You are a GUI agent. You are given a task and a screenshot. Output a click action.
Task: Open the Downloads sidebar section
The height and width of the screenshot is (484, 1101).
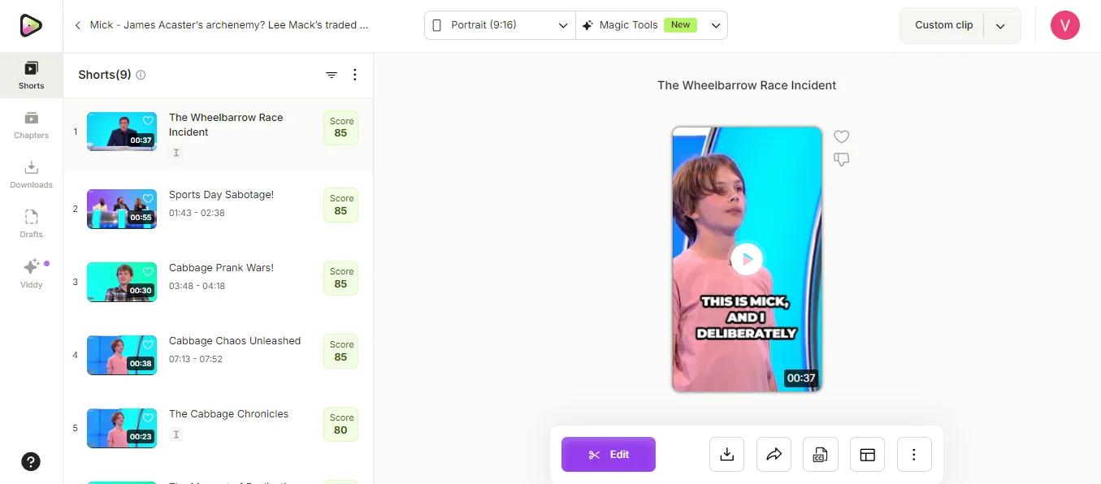[31, 175]
